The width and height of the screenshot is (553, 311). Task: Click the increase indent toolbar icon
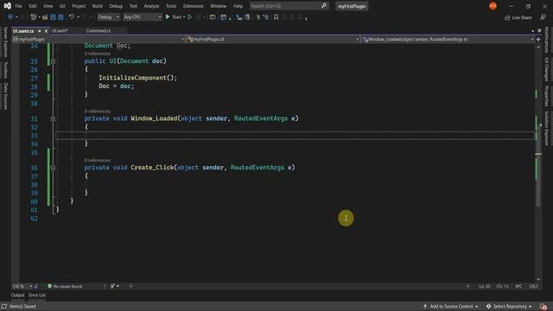tap(265, 17)
